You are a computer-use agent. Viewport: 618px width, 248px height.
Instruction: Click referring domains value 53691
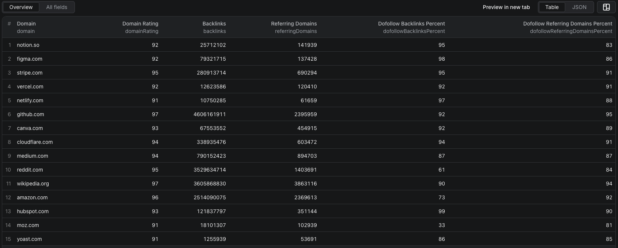(x=309, y=239)
